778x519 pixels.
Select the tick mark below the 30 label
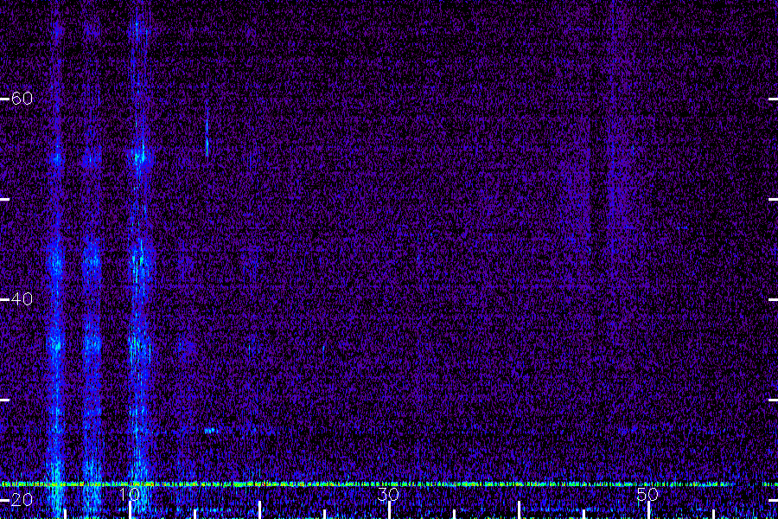click(x=390, y=510)
